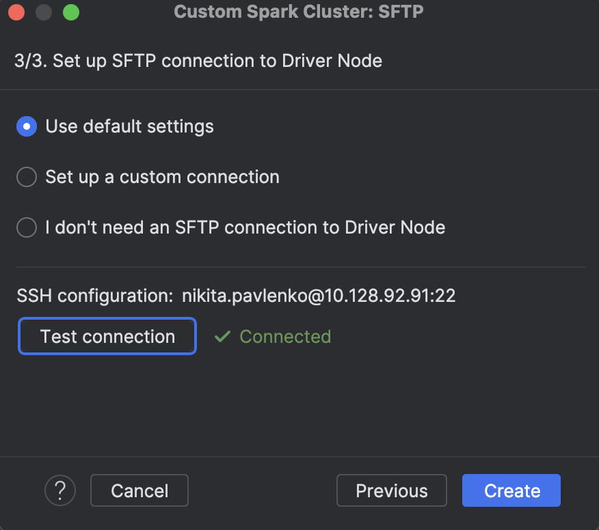Click the radio circle beside the no-SFTP option
The width and height of the screenshot is (599, 530).
(x=25, y=227)
